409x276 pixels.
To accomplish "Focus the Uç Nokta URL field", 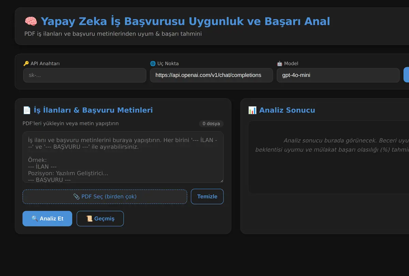I will (211, 75).
